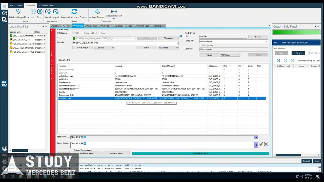The image size is (324, 182).
Task: Open the Domain dropdown
Action: [x=177, y=43]
